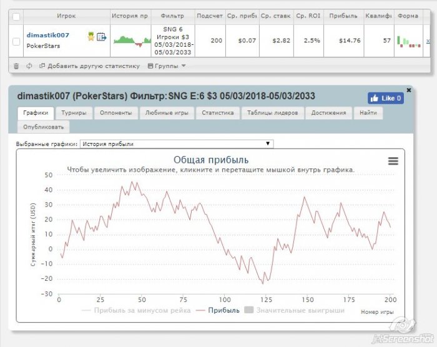Viewport: 437px width, 347px height.
Task: Click the Общая прибыль chart title
Action: click(211, 160)
